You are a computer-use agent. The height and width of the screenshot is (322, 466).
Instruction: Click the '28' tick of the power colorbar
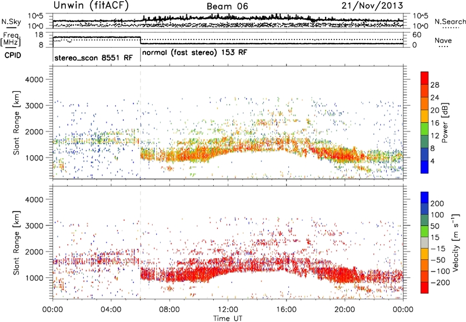pyautogui.click(x=435, y=85)
